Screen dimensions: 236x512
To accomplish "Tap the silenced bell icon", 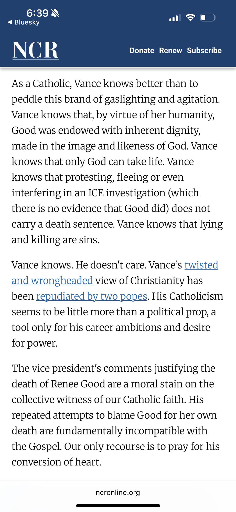I will coord(55,13).
